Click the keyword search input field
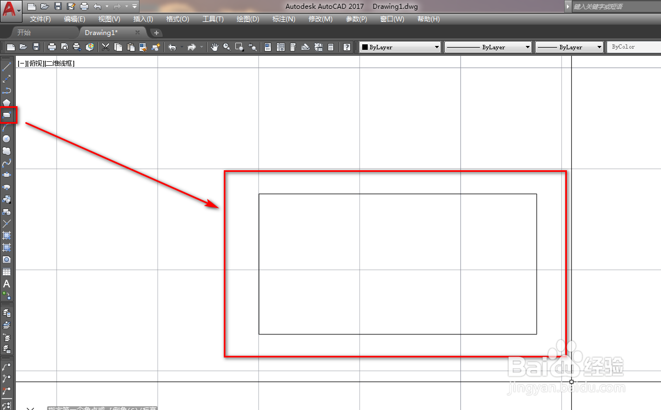The height and width of the screenshot is (410, 661). [x=616, y=7]
